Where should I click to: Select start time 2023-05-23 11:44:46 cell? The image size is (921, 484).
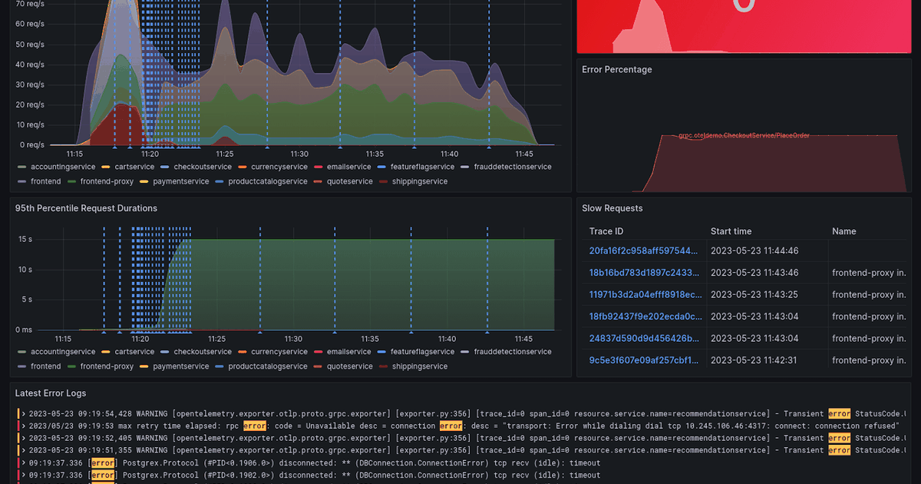pos(754,250)
